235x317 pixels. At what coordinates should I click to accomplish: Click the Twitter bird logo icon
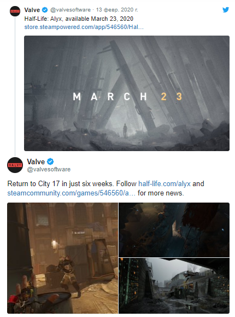[x=226, y=10]
